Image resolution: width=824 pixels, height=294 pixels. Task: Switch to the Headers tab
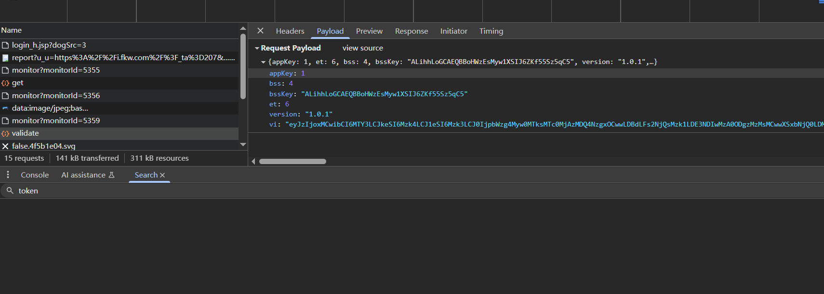pos(290,31)
